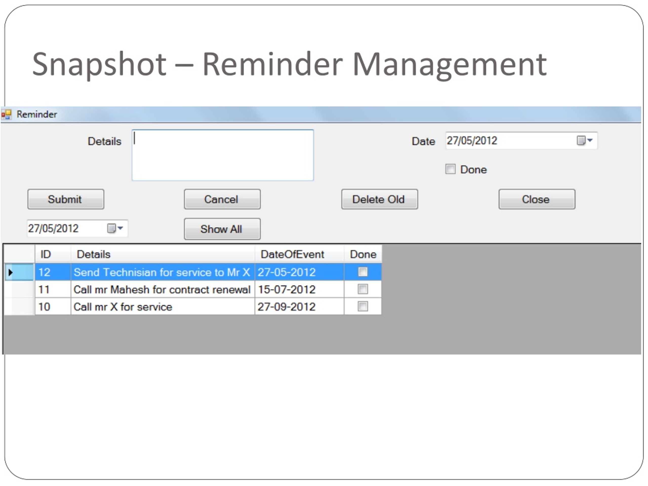Click the Reminder window app icon
The width and height of the screenshot is (648, 486).
point(6,115)
